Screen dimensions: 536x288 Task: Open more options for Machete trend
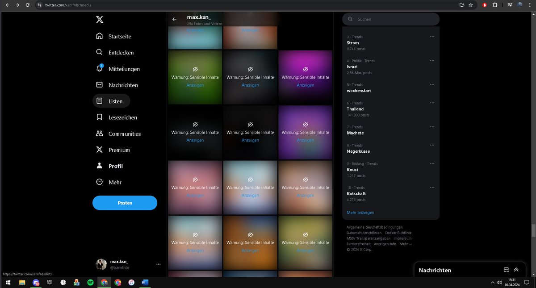(x=432, y=127)
